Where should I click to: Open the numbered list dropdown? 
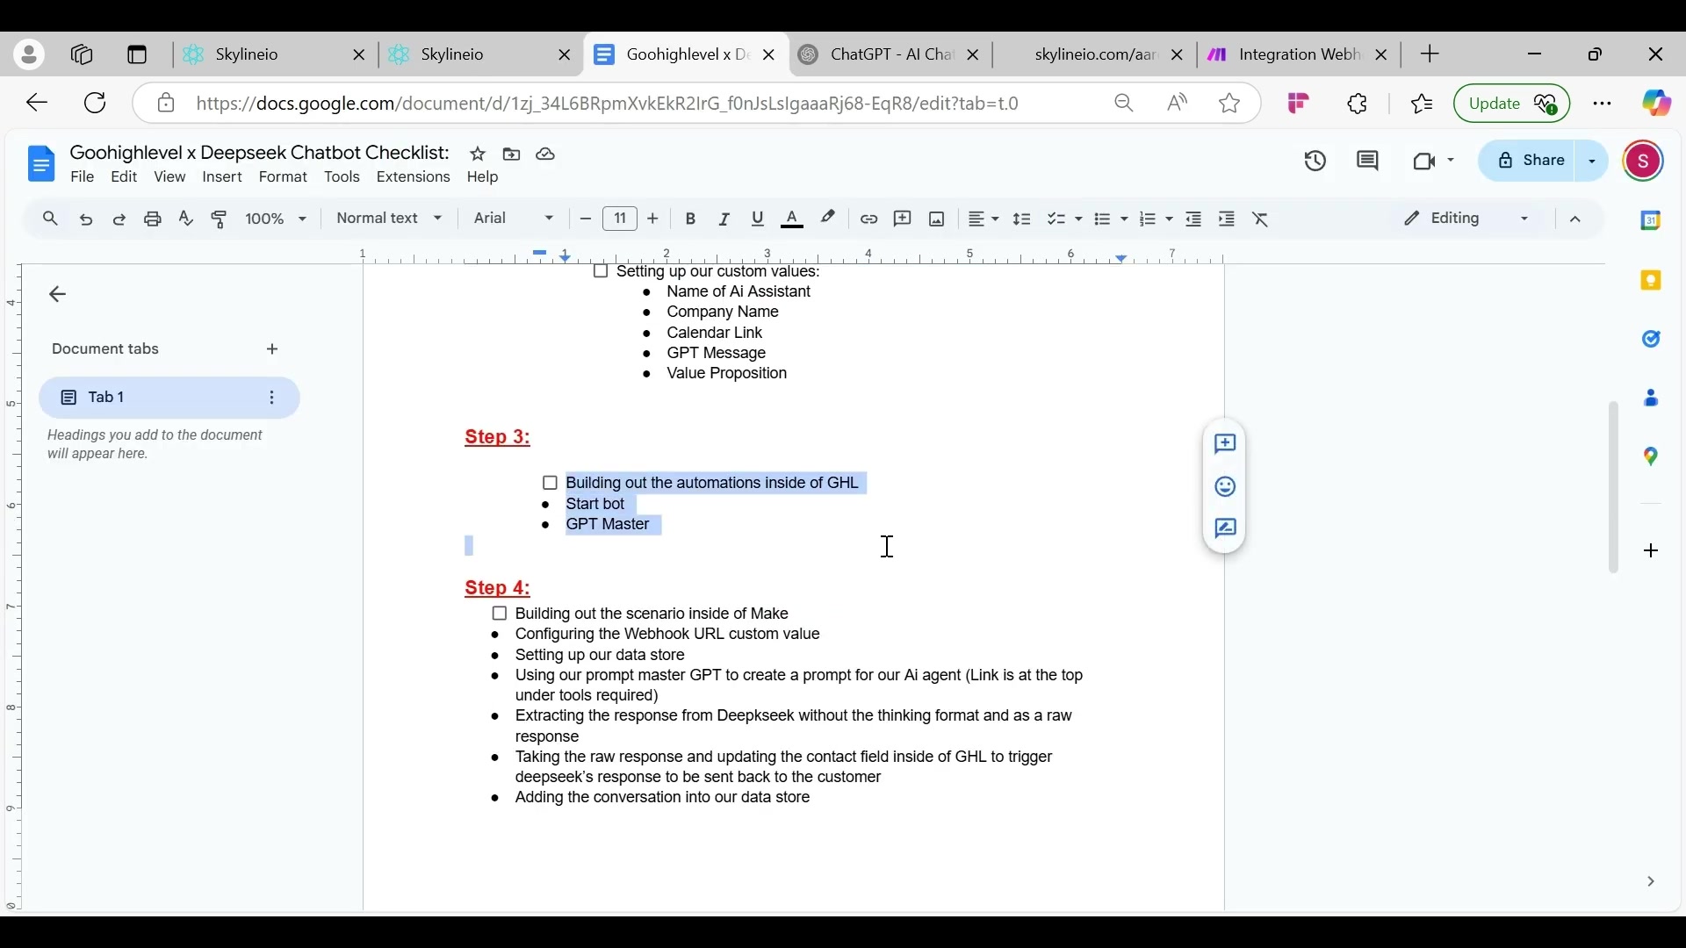[1156, 219]
